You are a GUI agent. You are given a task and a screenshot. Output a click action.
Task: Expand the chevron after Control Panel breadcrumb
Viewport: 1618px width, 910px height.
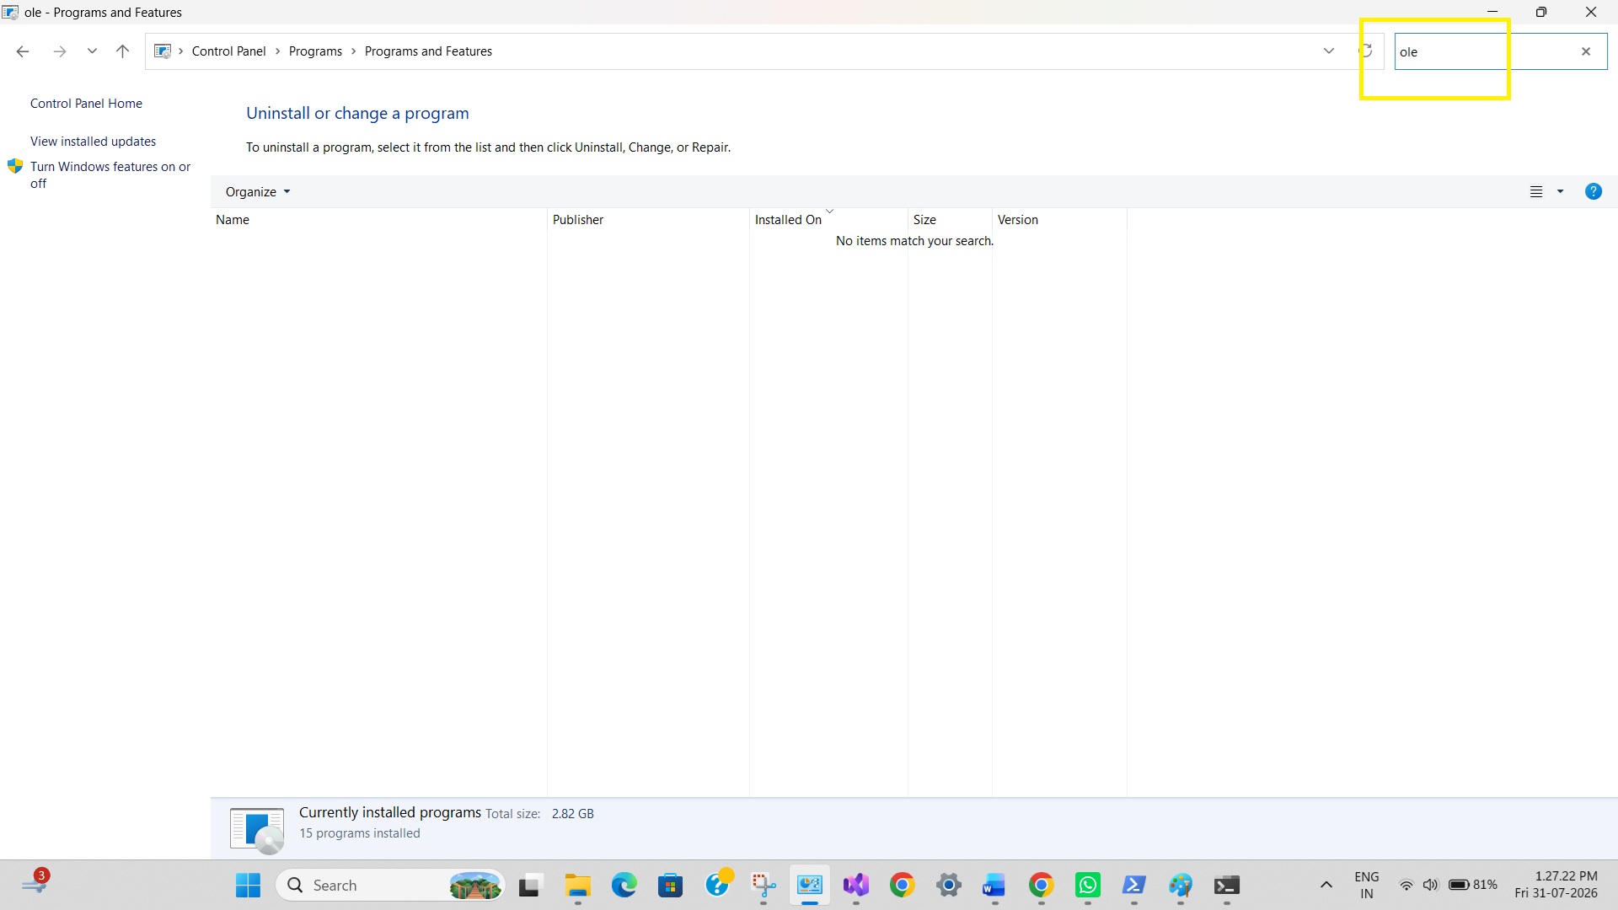point(277,51)
